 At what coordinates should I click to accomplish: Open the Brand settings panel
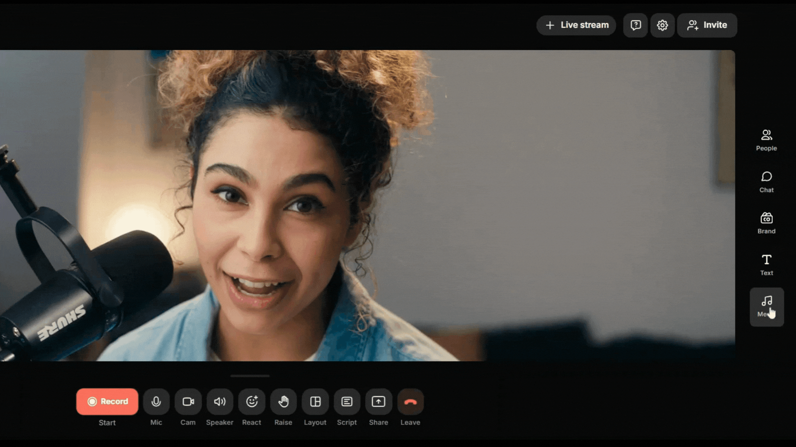click(x=766, y=223)
